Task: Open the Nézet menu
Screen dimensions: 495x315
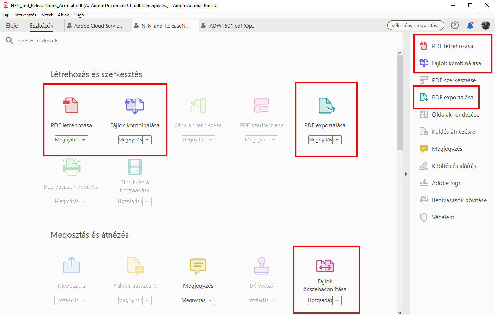Action: click(x=47, y=15)
